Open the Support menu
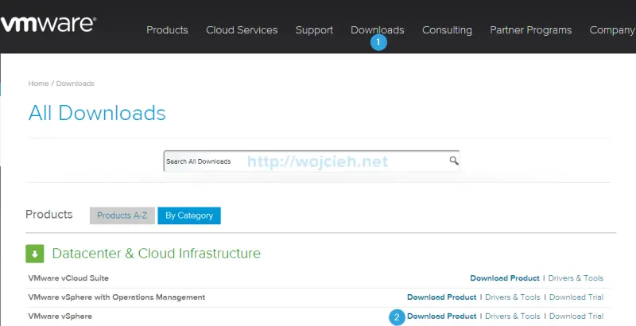 click(x=314, y=30)
